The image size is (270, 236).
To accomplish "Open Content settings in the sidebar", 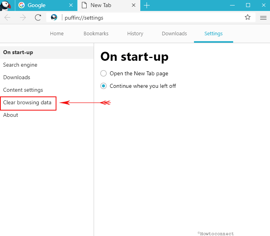I will pos(47,90).
